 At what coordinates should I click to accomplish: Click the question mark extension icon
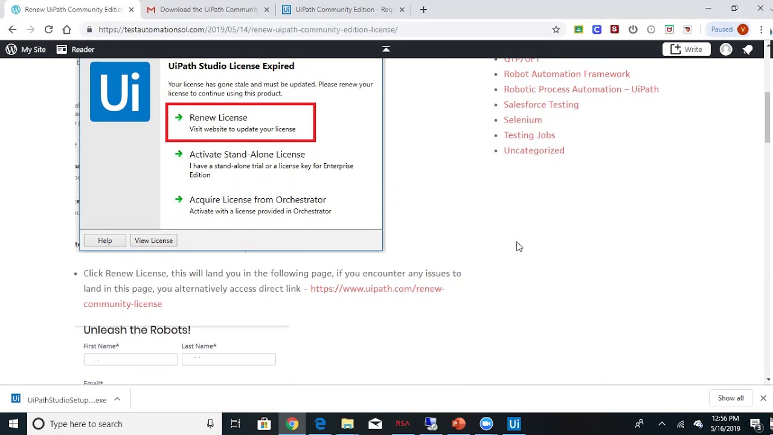(x=651, y=29)
